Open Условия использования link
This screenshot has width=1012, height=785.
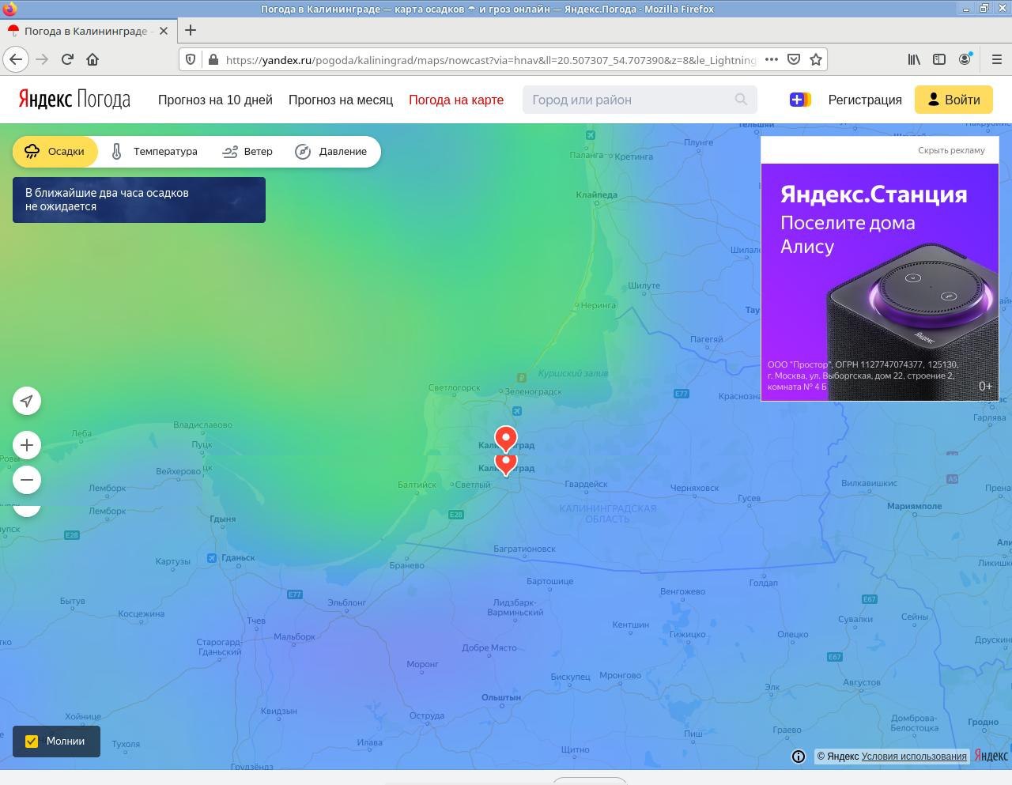pos(914,757)
